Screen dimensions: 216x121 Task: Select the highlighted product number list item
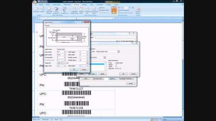pos(97,64)
